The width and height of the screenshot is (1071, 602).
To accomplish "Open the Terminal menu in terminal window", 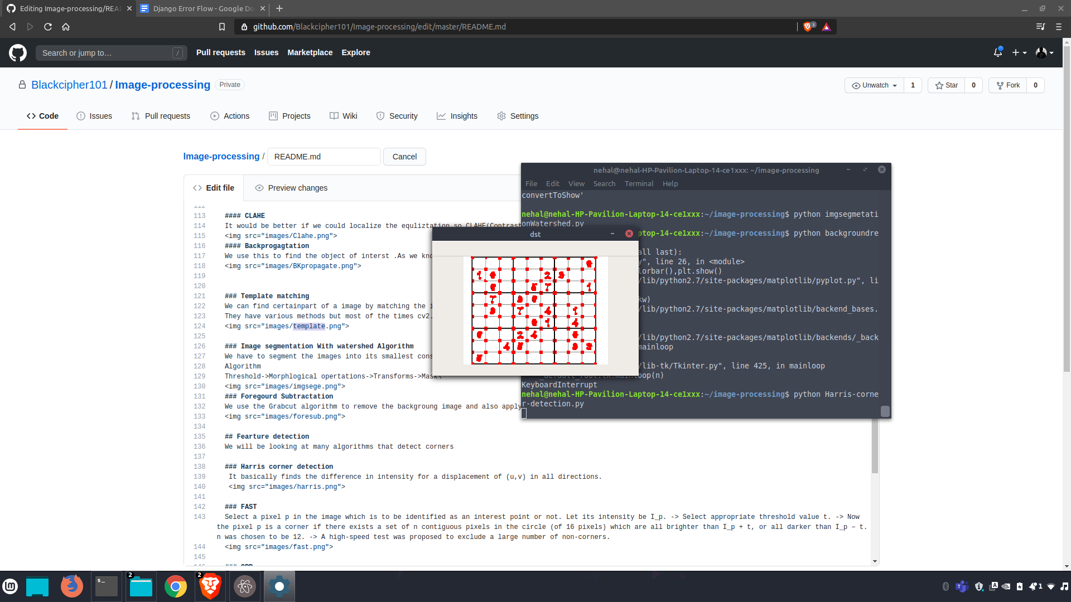I will (639, 183).
